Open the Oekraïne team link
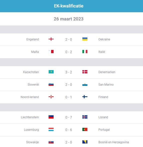Image resolution: width=143 pixels, height=147 pixels. point(104,39)
